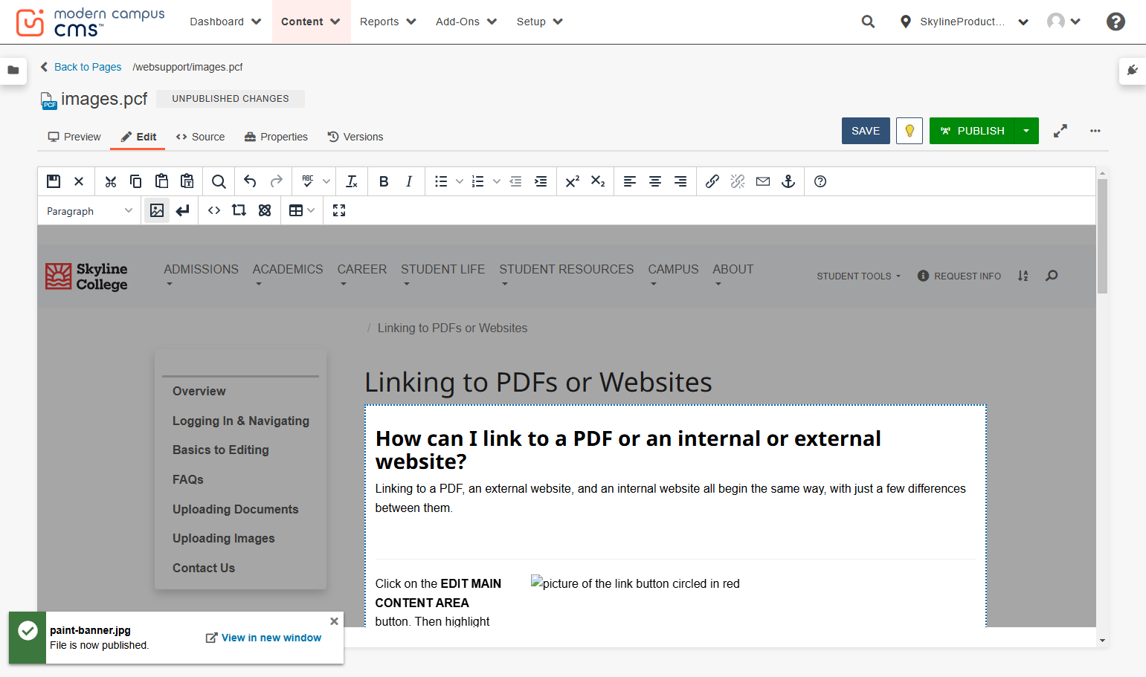Screen dimensions: 1146x677
Task: Switch to the Versions tab
Action: [355, 137]
